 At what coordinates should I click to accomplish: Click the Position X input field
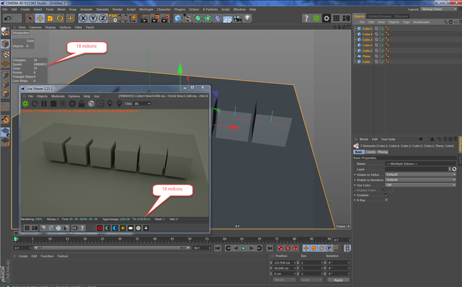click(284, 263)
